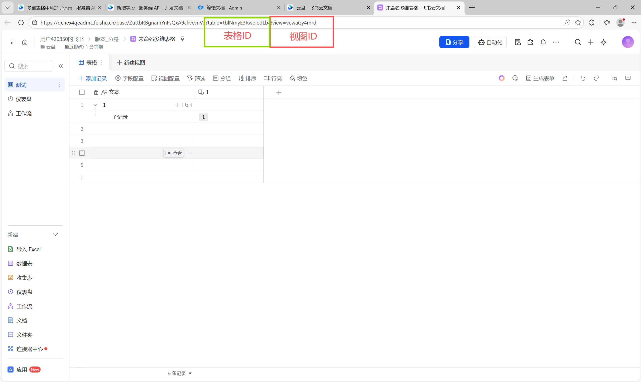Collapse sidebar with double chevron icon
Image resolution: width=641 pixels, height=382 pixels.
[61, 66]
